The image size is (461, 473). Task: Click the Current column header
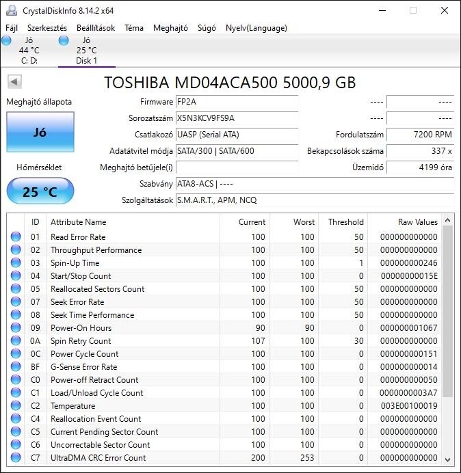pos(245,222)
